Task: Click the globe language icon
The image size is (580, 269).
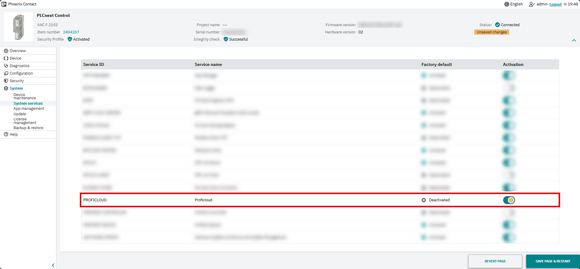Action: pos(507,4)
